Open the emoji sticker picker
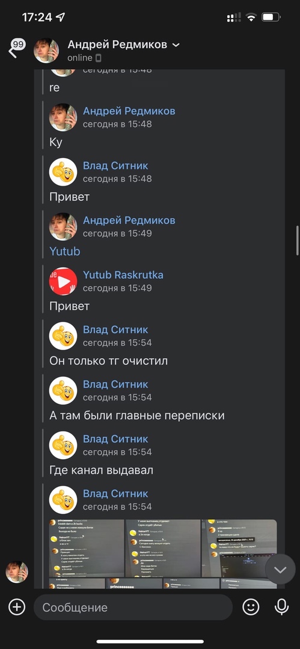300x649 pixels. click(251, 607)
